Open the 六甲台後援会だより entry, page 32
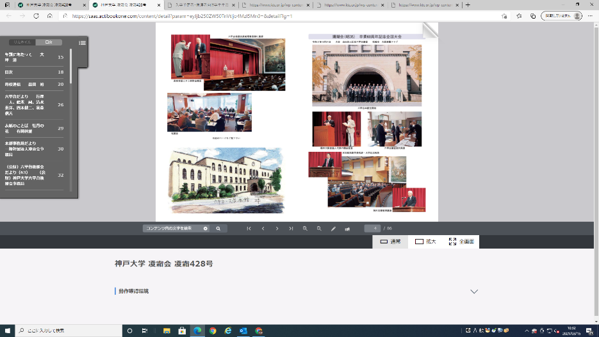The width and height of the screenshot is (599, 337). [35, 175]
